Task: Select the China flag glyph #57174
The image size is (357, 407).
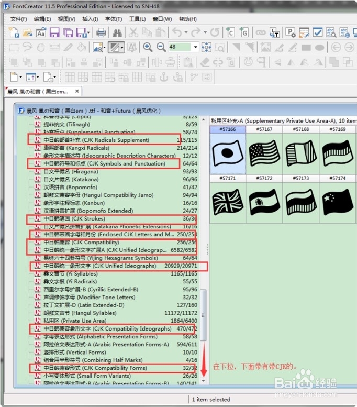Action: pos(337,202)
